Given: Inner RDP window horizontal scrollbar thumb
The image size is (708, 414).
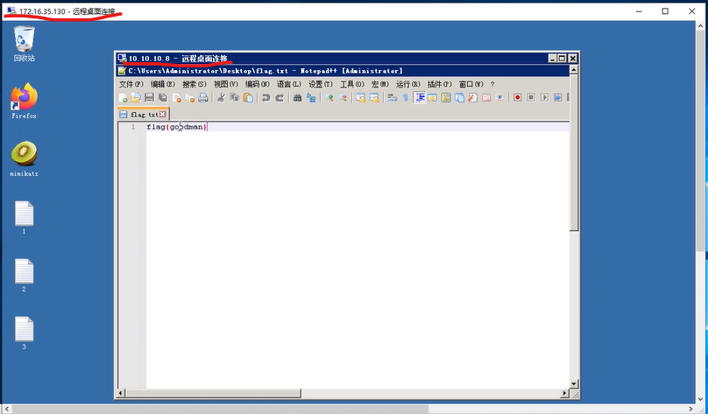Looking at the screenshot, I should [213, 393].
